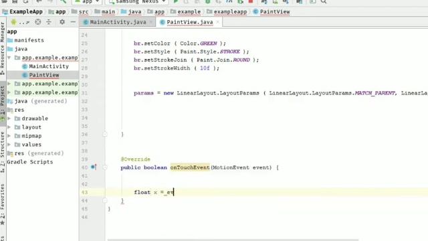The image size is (428, 241).
Task: Select the app root module in tree
Action: click(12, 31)
